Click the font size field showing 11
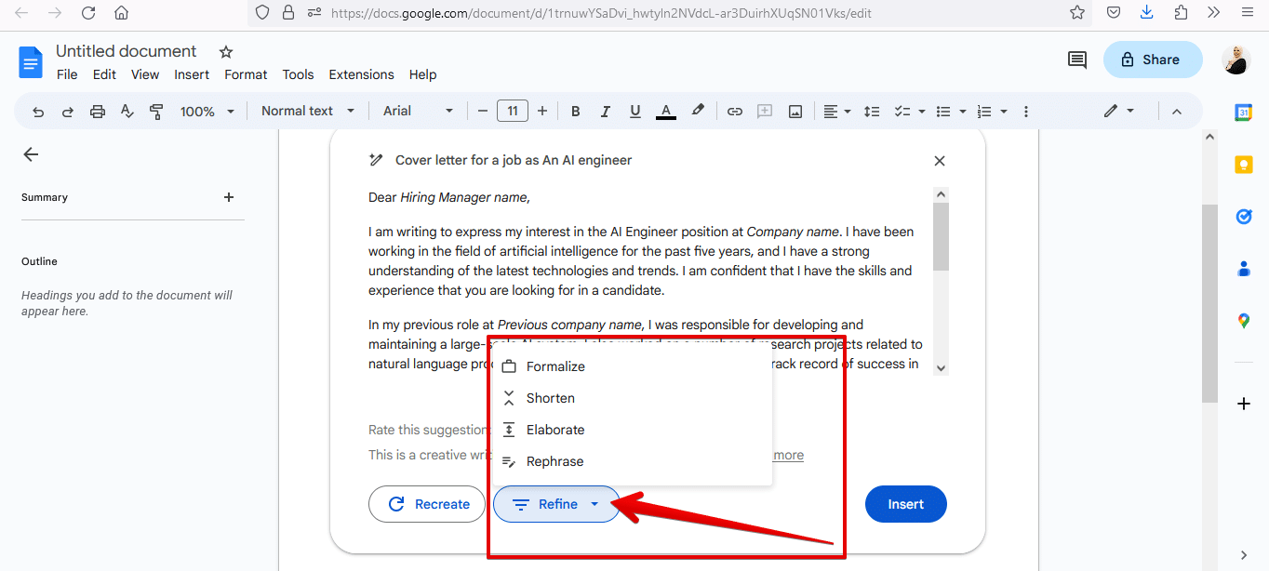Screen dimensions: 1269x571 pos(513,112)
